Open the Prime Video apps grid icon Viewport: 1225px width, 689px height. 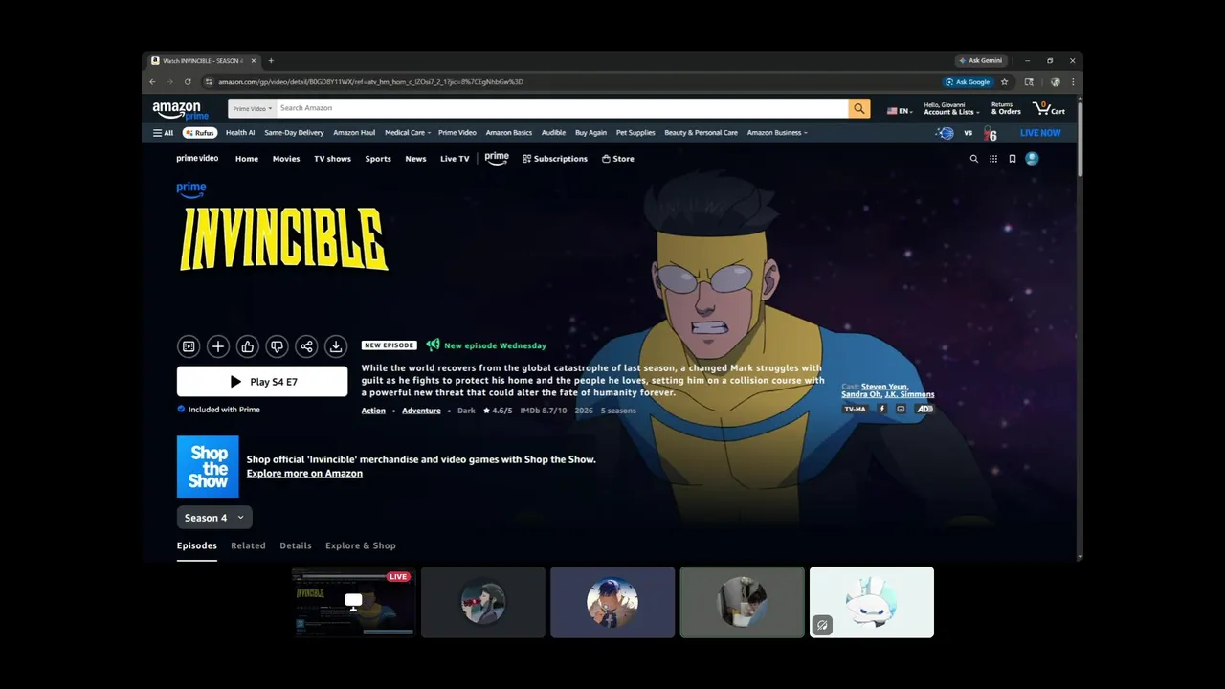tap(993, 159)
